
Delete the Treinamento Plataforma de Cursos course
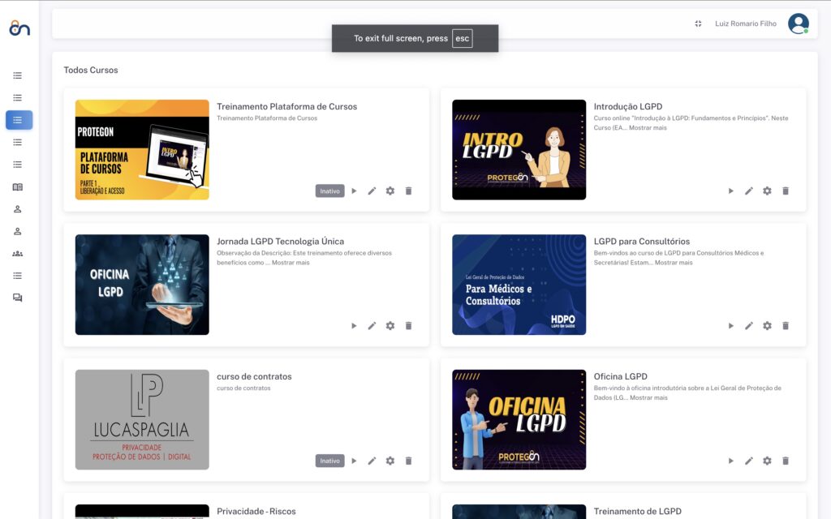409,191
